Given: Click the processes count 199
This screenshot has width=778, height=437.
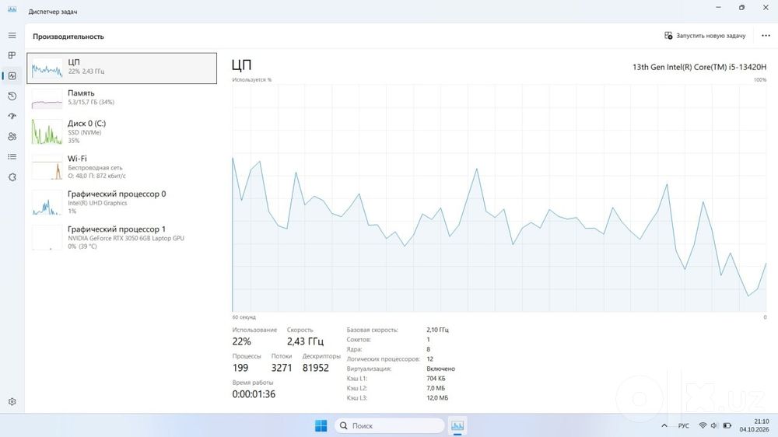Looking at the screenshot, I should coord(240,368).
